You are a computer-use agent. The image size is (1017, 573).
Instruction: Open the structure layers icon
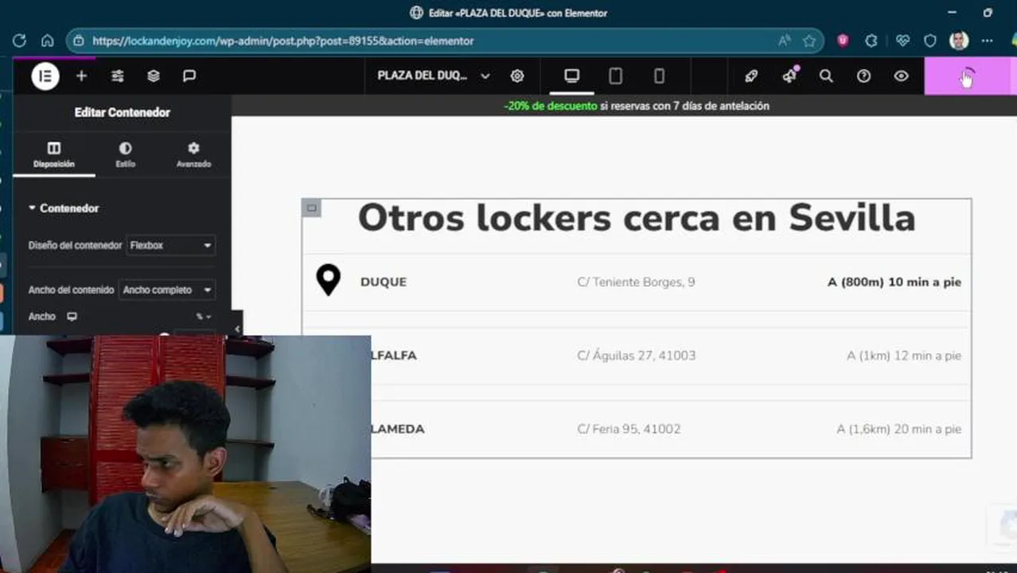click(154, 76)
